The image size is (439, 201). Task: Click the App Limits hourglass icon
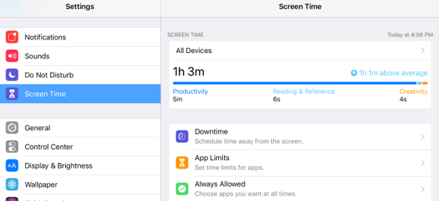(x=182, y=162)
